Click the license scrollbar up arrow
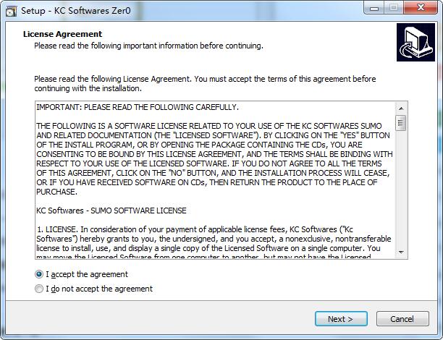443x340 pixels. pyautogui.click(x=400, y=107)
